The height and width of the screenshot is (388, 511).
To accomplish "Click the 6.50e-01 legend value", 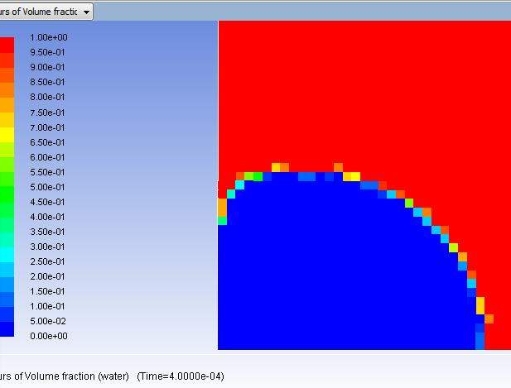I will point(47,142).
